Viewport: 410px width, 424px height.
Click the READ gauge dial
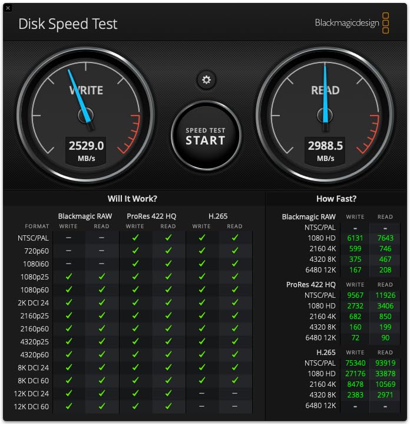(325, 116)
